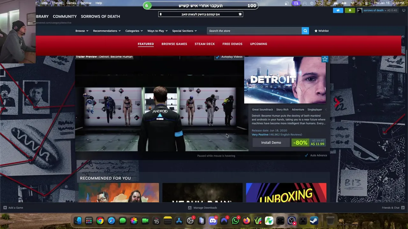Open the Trash in the dock
The width and height of the screenshot is (408, 229).
[x=330, y=221]
